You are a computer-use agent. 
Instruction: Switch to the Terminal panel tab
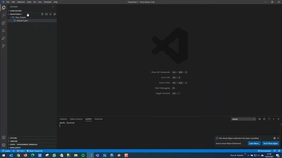coord(63,119)
